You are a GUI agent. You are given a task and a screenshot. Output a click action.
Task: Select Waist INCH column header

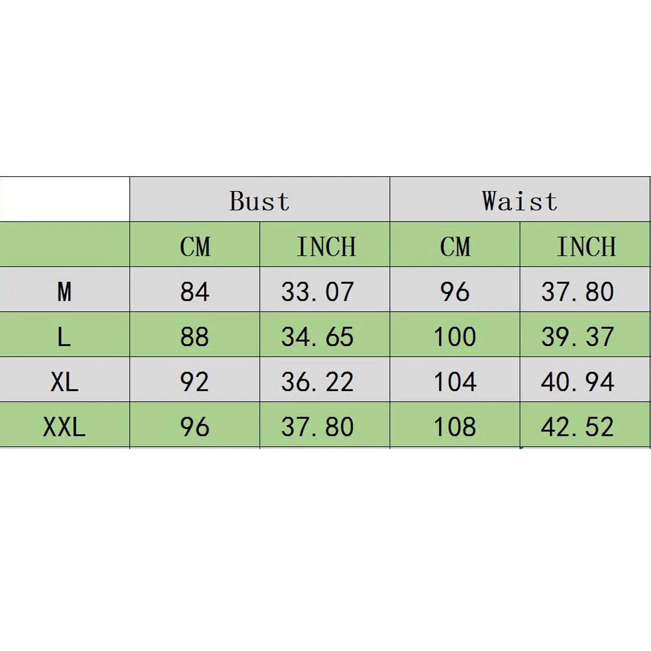[585, 245]
